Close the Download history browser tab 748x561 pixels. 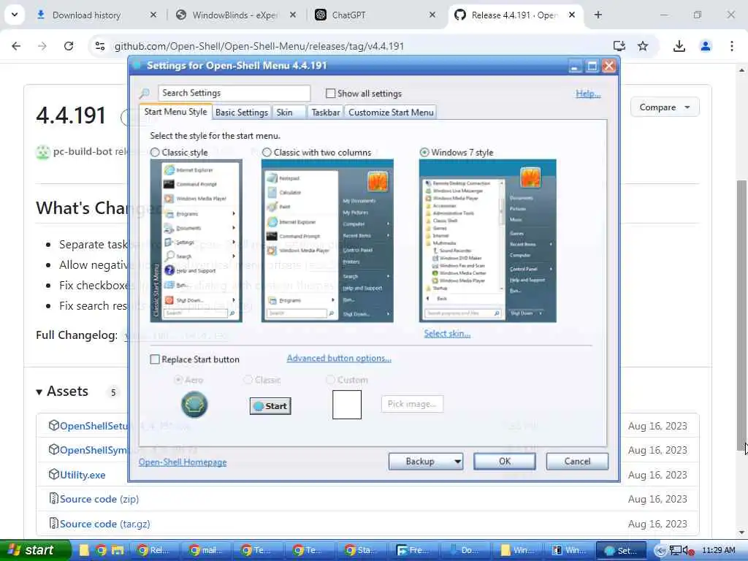point(153,15)
